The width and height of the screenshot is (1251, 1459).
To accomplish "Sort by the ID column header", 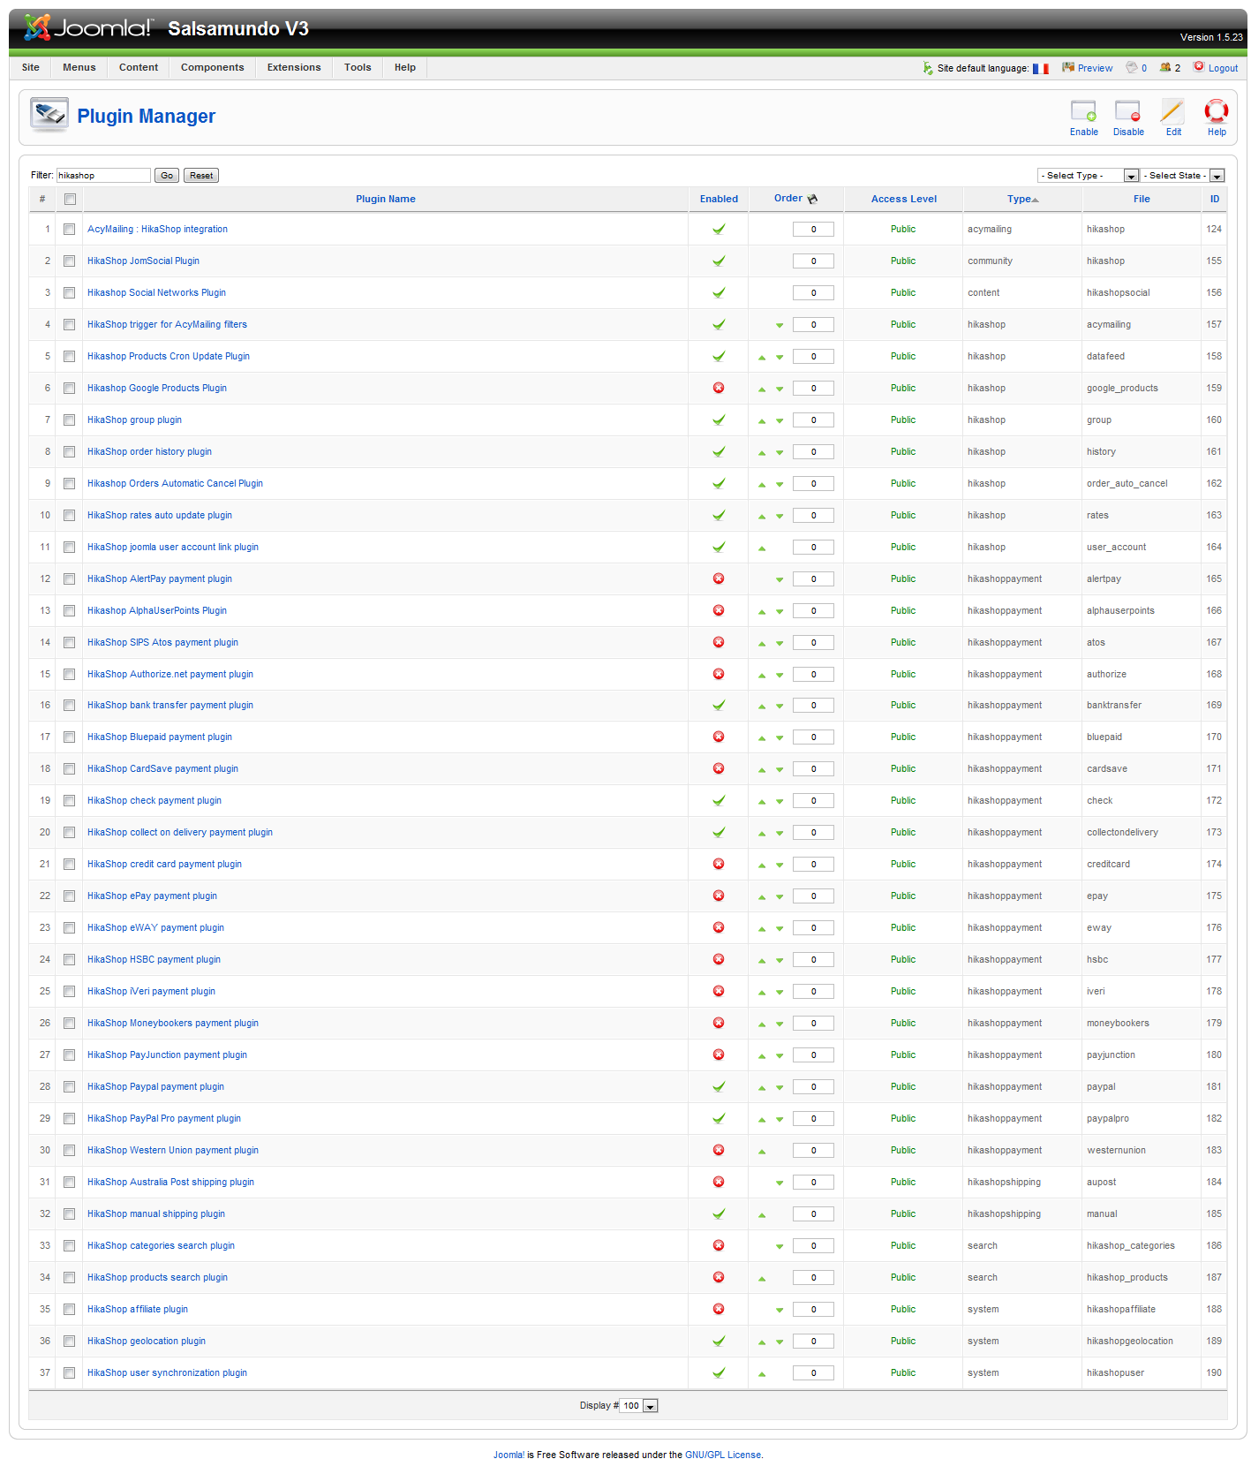I will coord(1215,199).
